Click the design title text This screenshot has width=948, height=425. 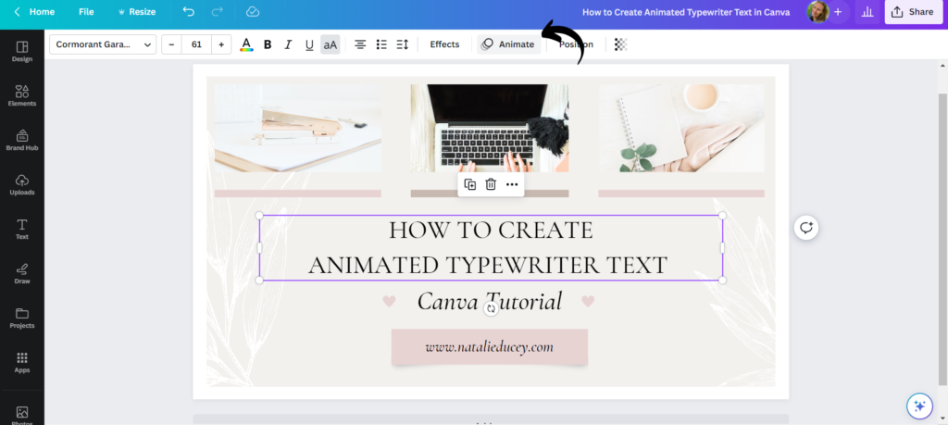coord(686,11)
